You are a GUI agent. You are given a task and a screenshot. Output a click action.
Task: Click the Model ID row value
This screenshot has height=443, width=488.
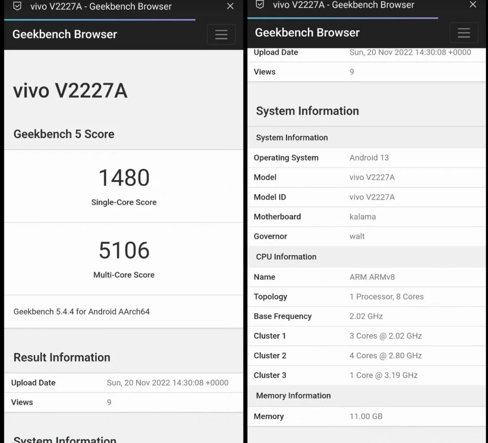click(x=372, y=197)
